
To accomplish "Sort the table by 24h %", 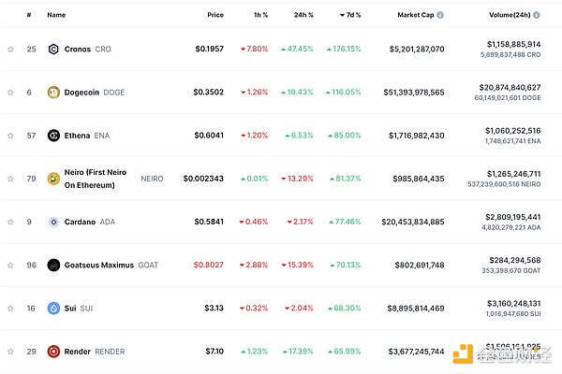I will tap(303, 15).
